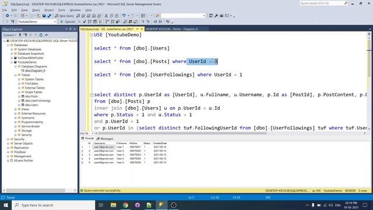
Task: Click the Object Explorer horizontal scrollbar
Action: tap(36, 191)
